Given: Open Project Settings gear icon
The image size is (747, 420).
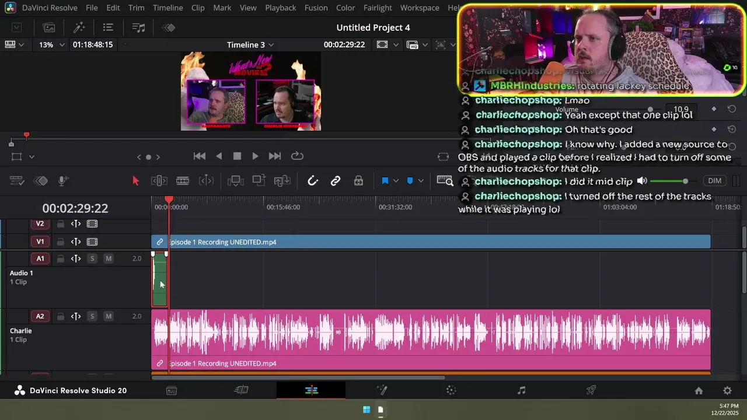Looking at the screenshot, I should tap(727, 391).
